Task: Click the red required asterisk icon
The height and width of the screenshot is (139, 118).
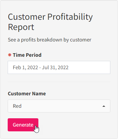Action: [10, 55]
